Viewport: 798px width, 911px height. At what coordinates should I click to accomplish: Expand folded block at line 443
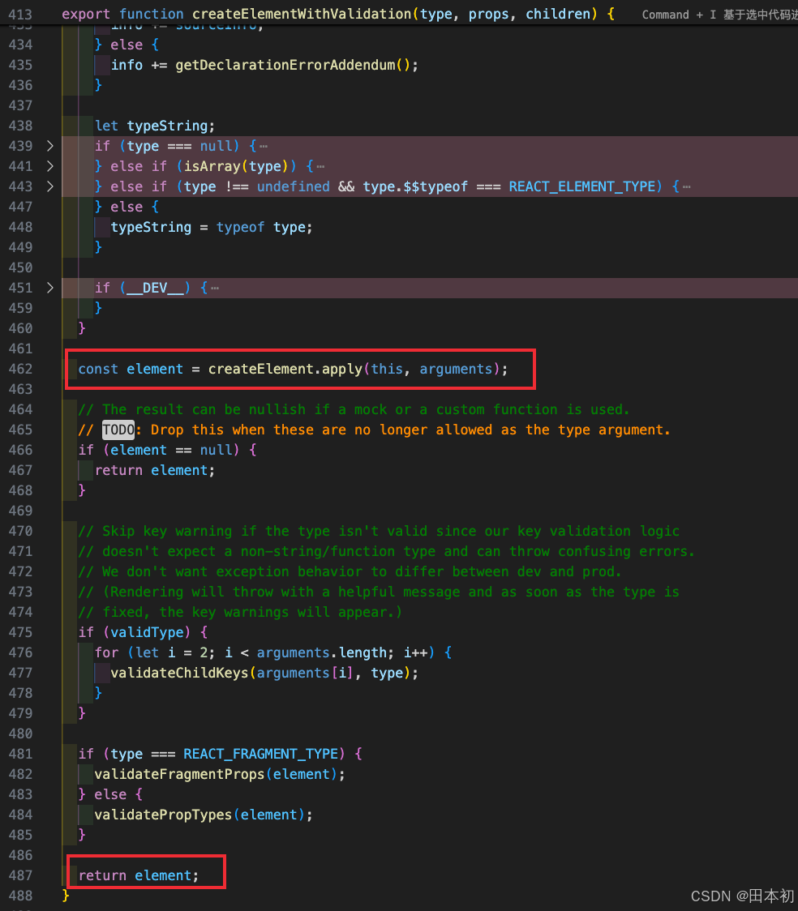(50, 186)
